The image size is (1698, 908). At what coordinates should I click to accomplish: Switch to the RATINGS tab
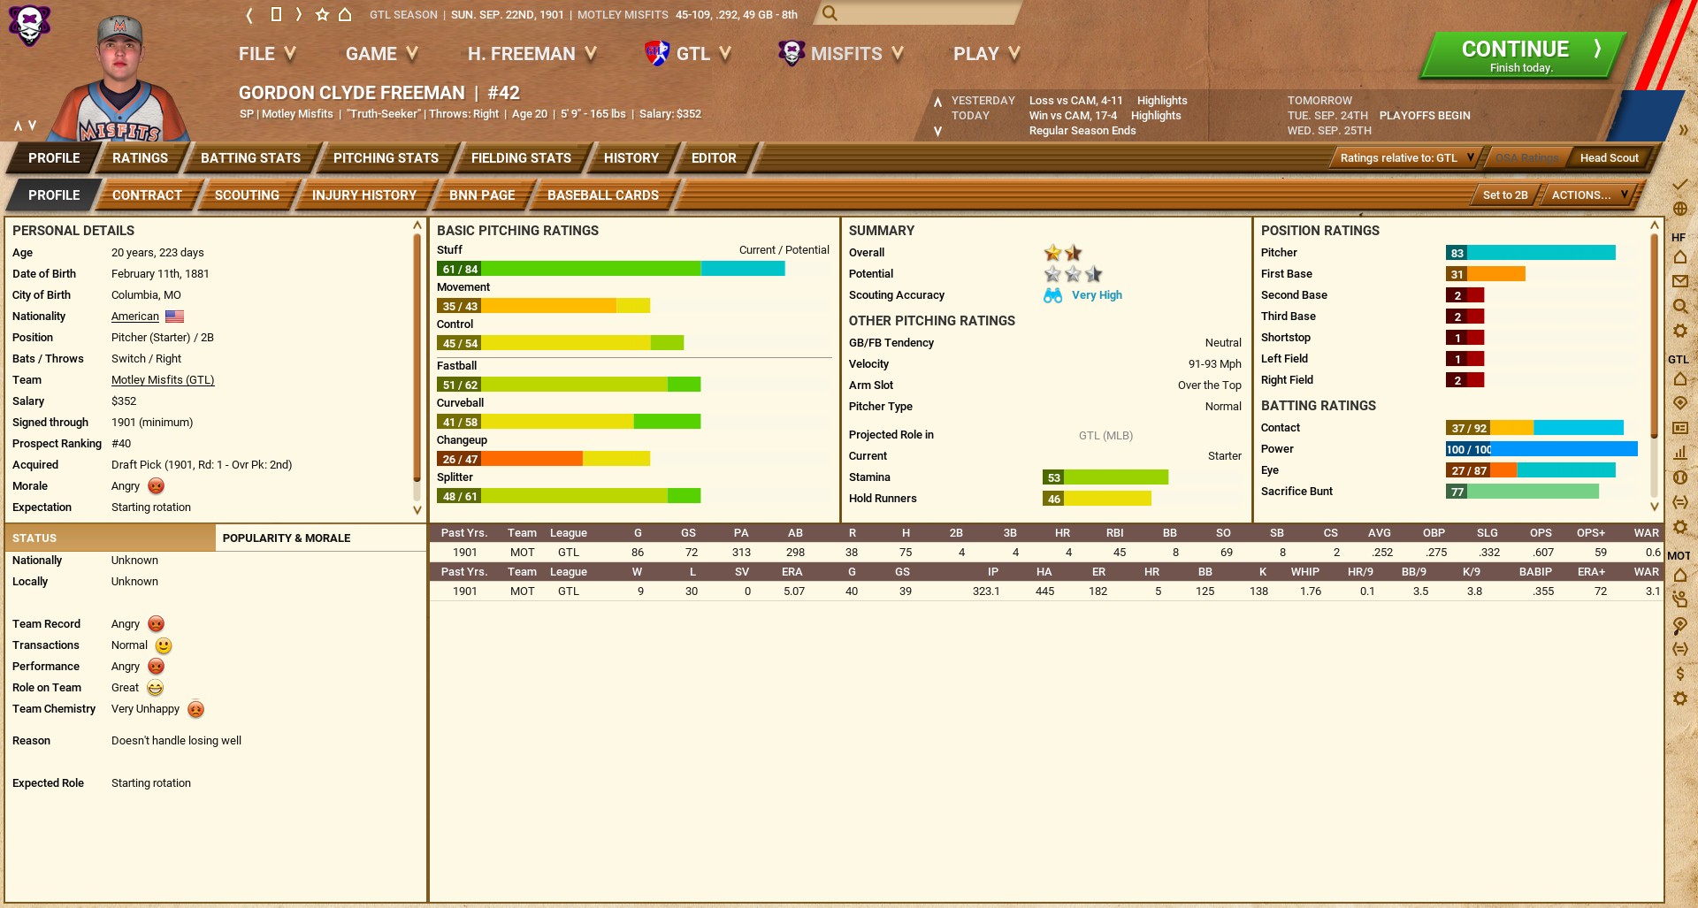point(140,158)
